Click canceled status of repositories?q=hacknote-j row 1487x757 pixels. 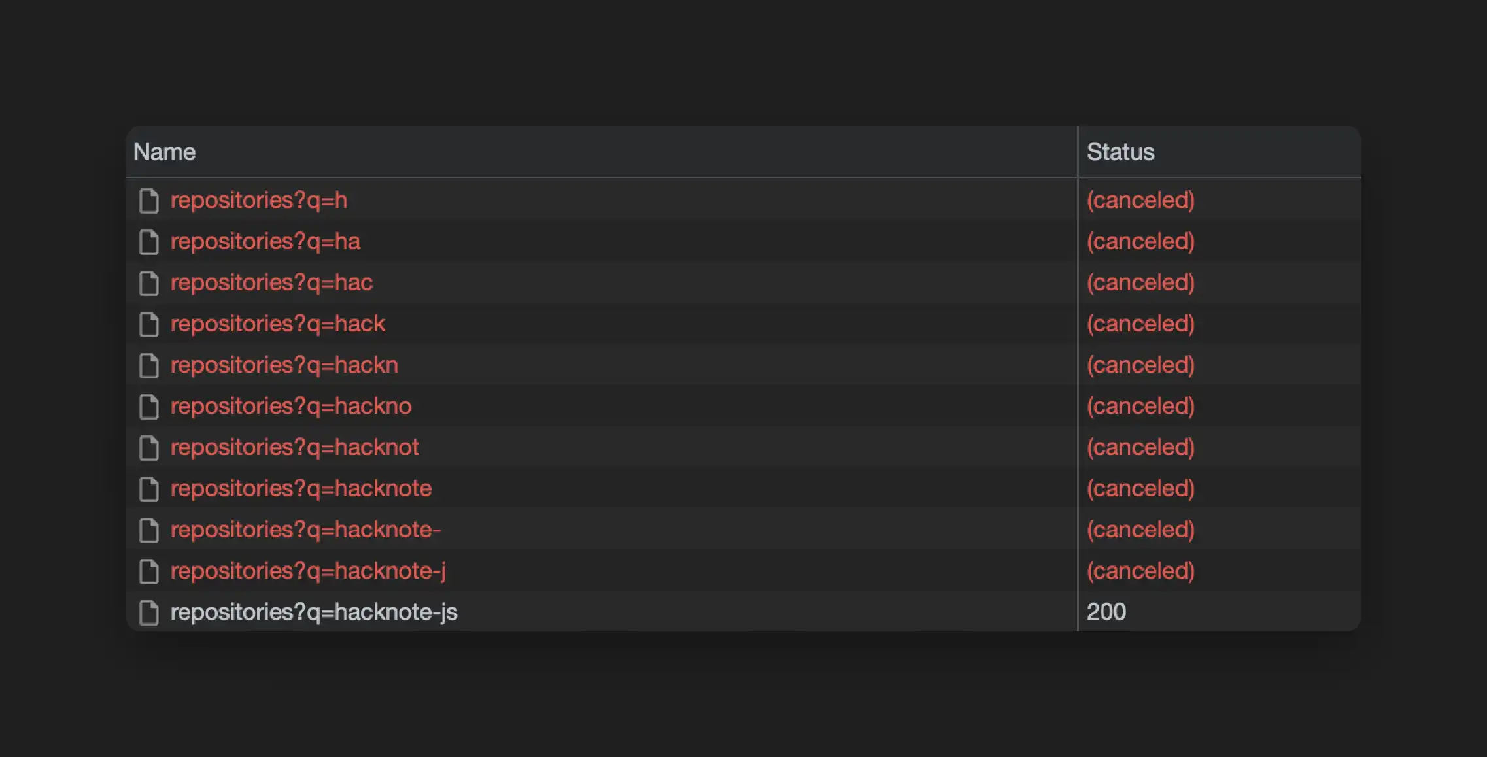click(1140, 571)
